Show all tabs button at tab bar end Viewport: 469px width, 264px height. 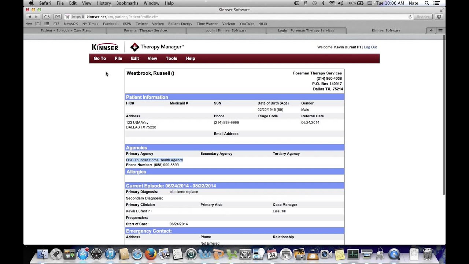(x=441, y=30)
